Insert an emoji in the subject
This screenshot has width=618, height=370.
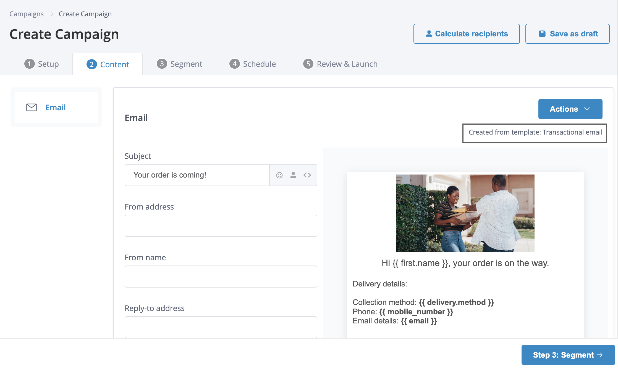[x=279, y=175]
